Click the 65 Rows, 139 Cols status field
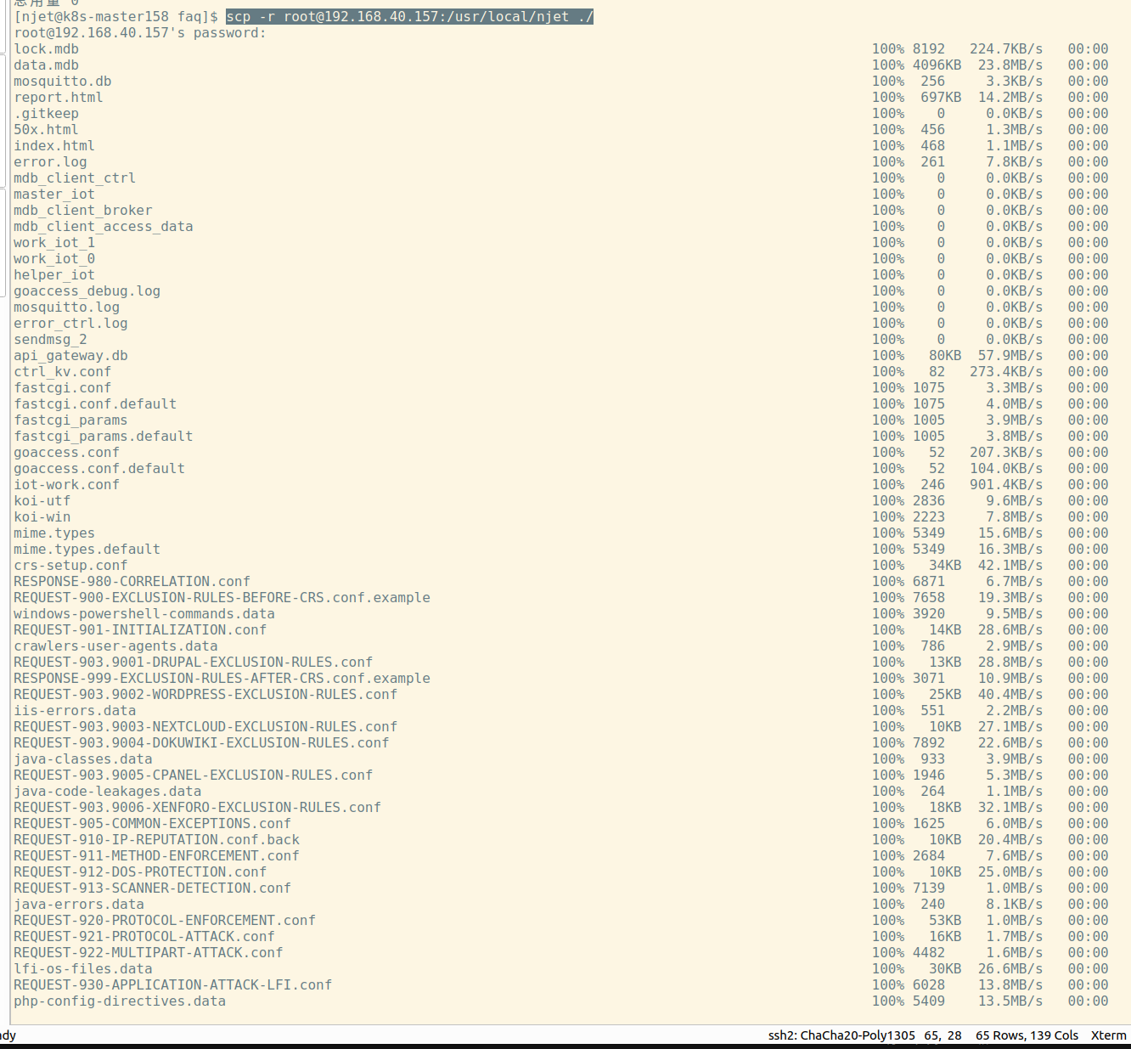The width and height of the screenshot is (1131, 1049). click(x=1027, y=1035)
